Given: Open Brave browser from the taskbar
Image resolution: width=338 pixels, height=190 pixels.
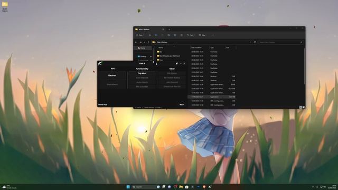Looking at the screenshot, I should 204,187.
